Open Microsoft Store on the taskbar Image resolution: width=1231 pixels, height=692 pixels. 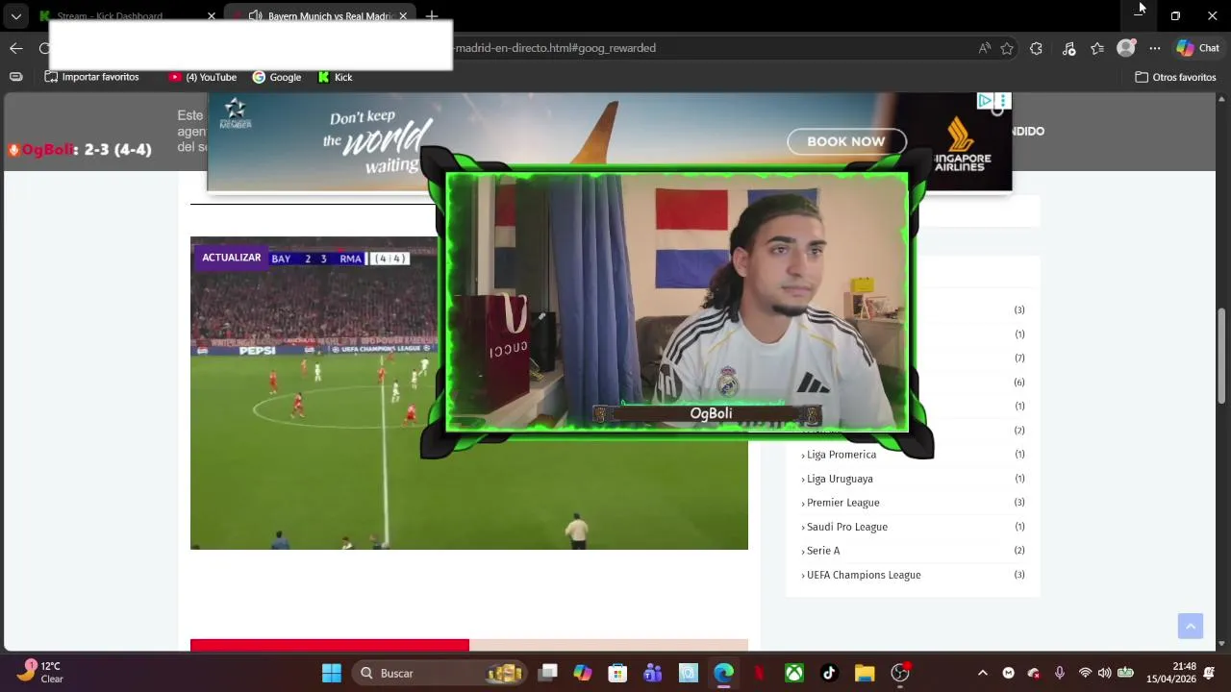pyautogui.click(x=617, y=673)
